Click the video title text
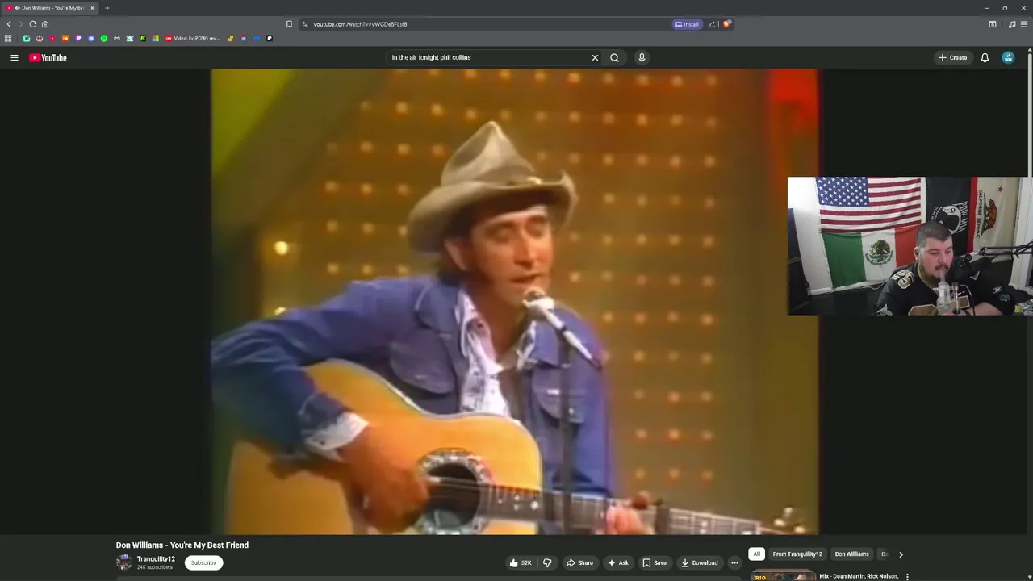Image resolution: width=1033 pixels, height=581 pixels. click(182, 545)
